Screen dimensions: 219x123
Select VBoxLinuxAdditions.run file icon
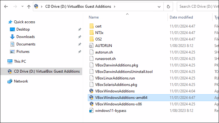[x=91, y=78]
